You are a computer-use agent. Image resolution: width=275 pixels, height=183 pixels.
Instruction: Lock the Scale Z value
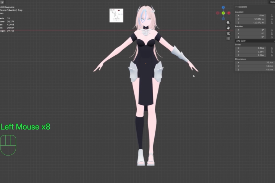[272, 55]
